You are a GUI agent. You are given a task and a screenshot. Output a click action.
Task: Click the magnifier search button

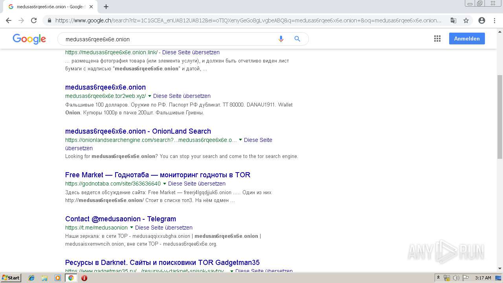(x=297, y=39)
